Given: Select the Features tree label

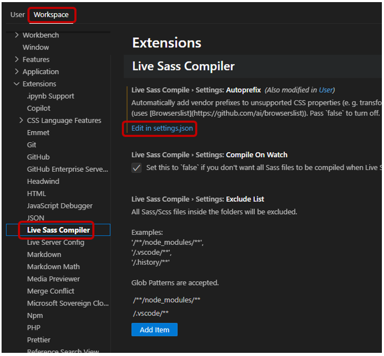Looking at the screenshot, I should click(36, 60).
